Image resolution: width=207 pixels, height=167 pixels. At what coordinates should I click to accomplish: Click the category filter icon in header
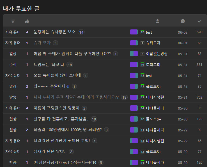click(x=13, y=21)
